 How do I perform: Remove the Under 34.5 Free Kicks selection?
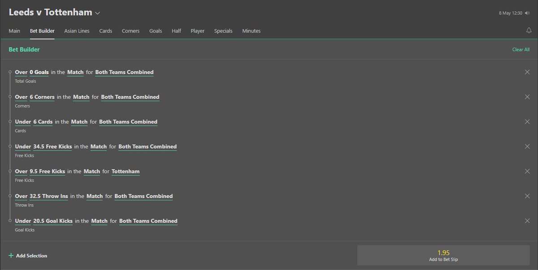527,147
